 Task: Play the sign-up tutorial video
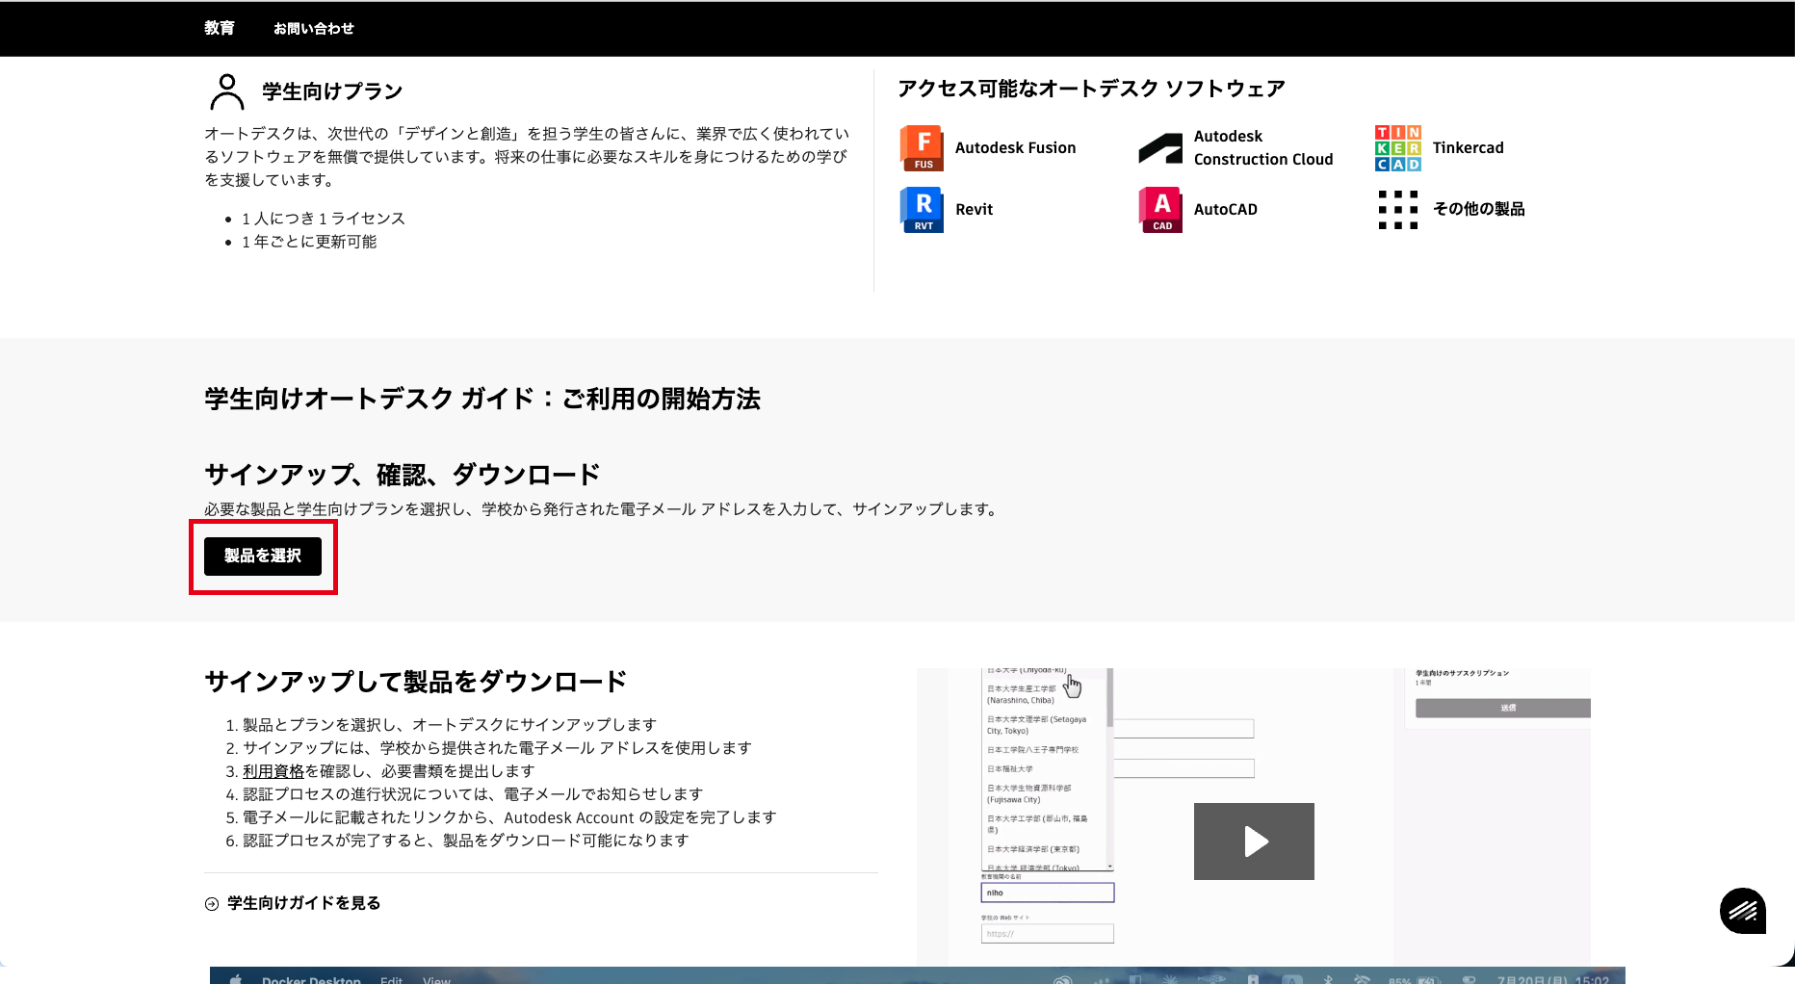click(x=1254, y=842)
